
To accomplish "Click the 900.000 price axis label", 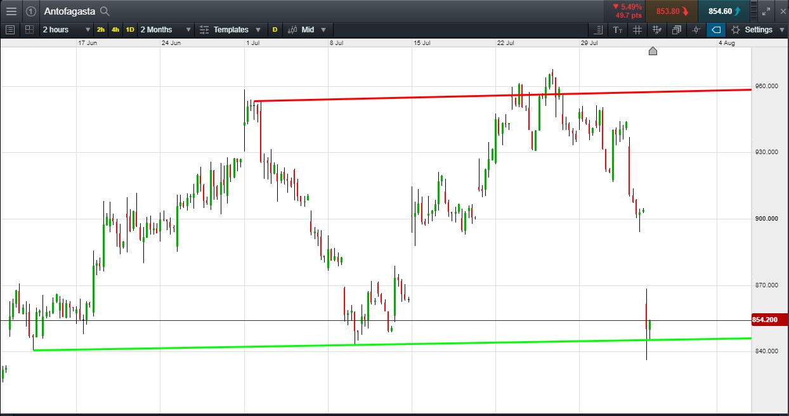I will (x=766, y=219).
